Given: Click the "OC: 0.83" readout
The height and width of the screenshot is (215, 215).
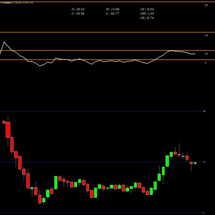Looking at the screenshot, I should click(147, 9).
